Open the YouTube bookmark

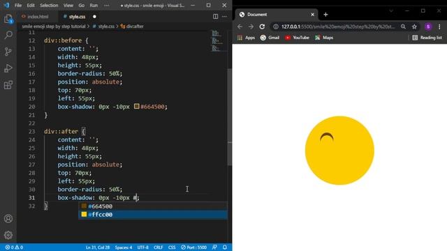click(297, 38)
